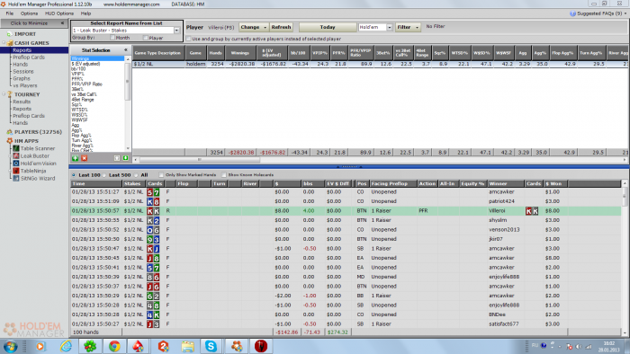Image resolution: width=630 pixels, height=354 pixels.
Task: Open Windows Explorer folder in taskbar
Action: 187,346
